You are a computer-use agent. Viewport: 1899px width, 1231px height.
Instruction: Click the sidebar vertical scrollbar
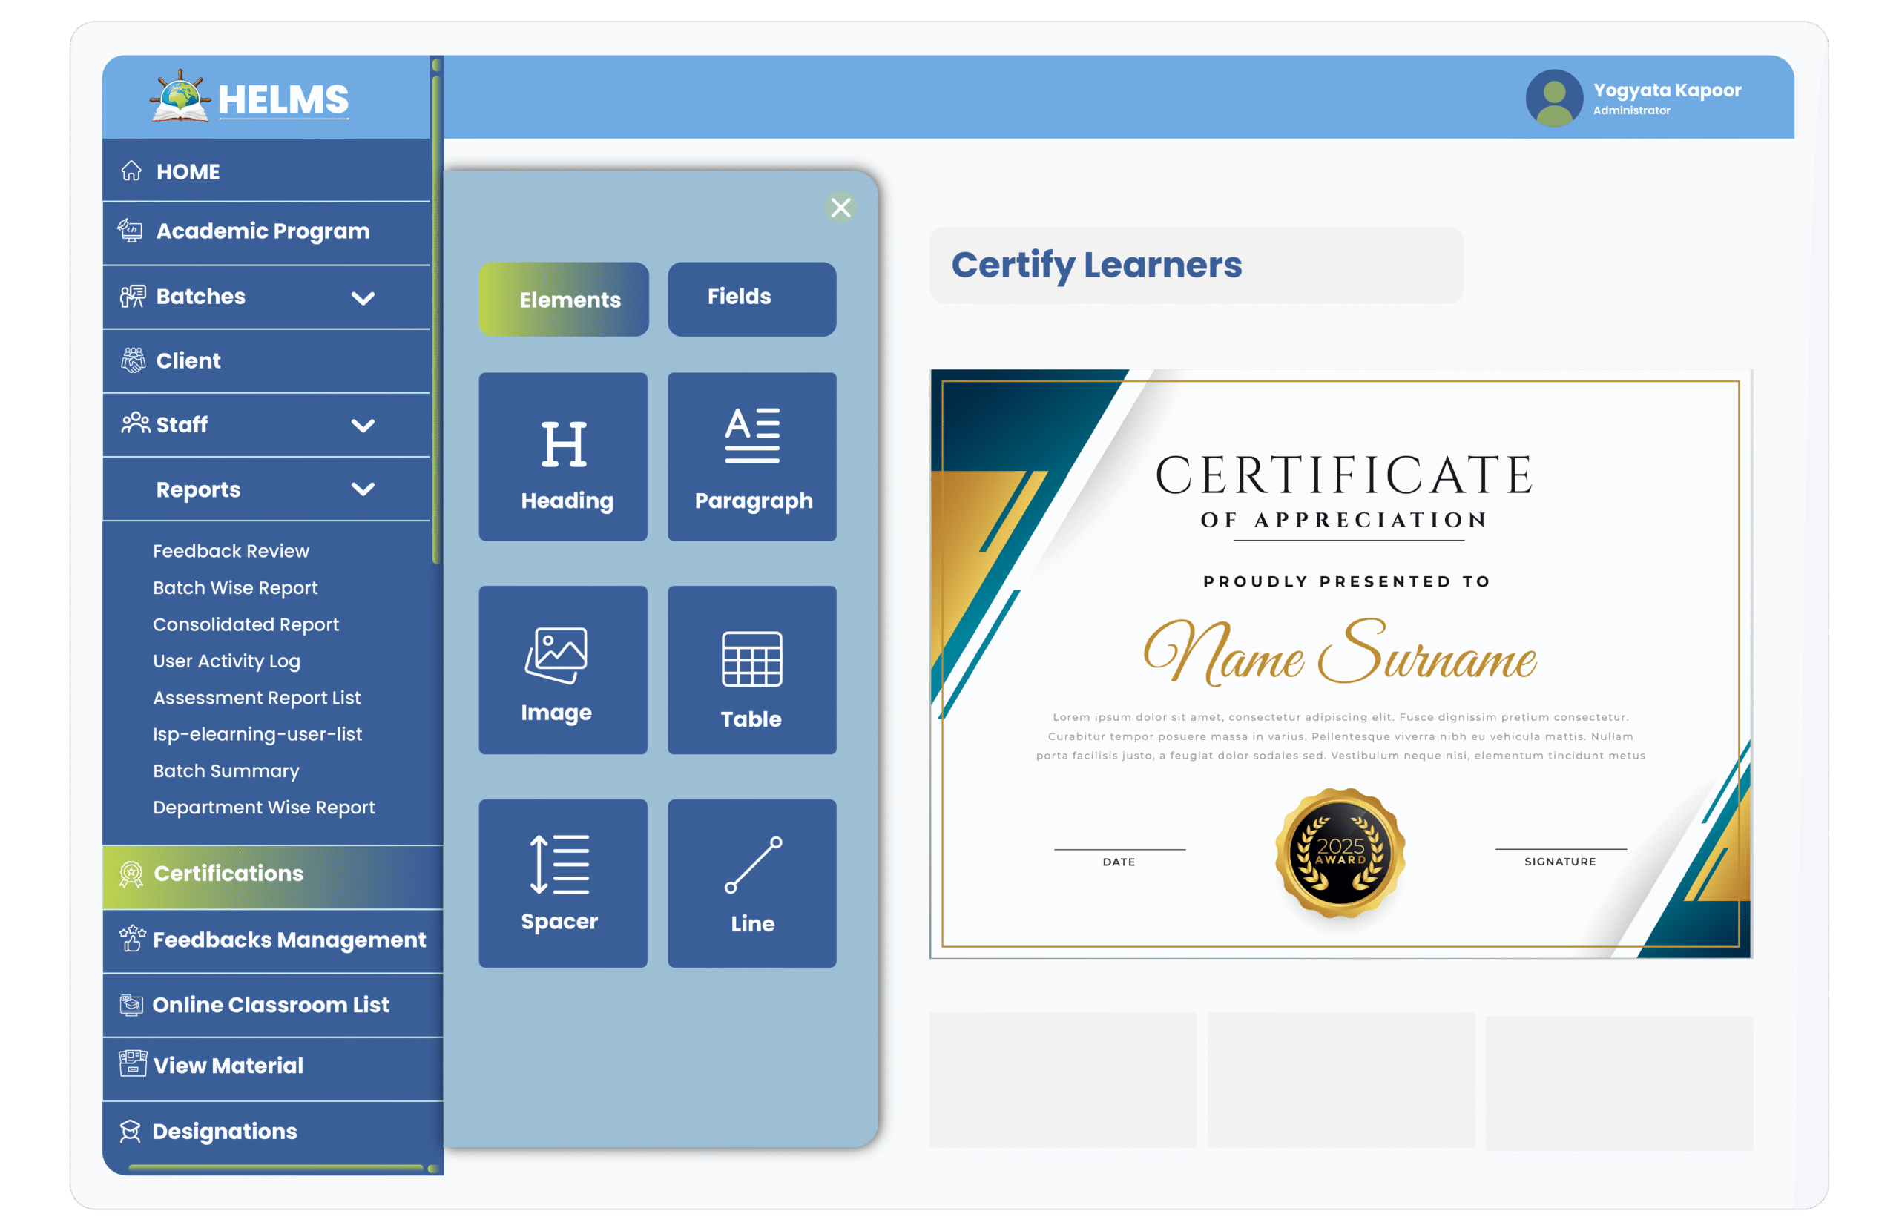click(x=435, y=319)
